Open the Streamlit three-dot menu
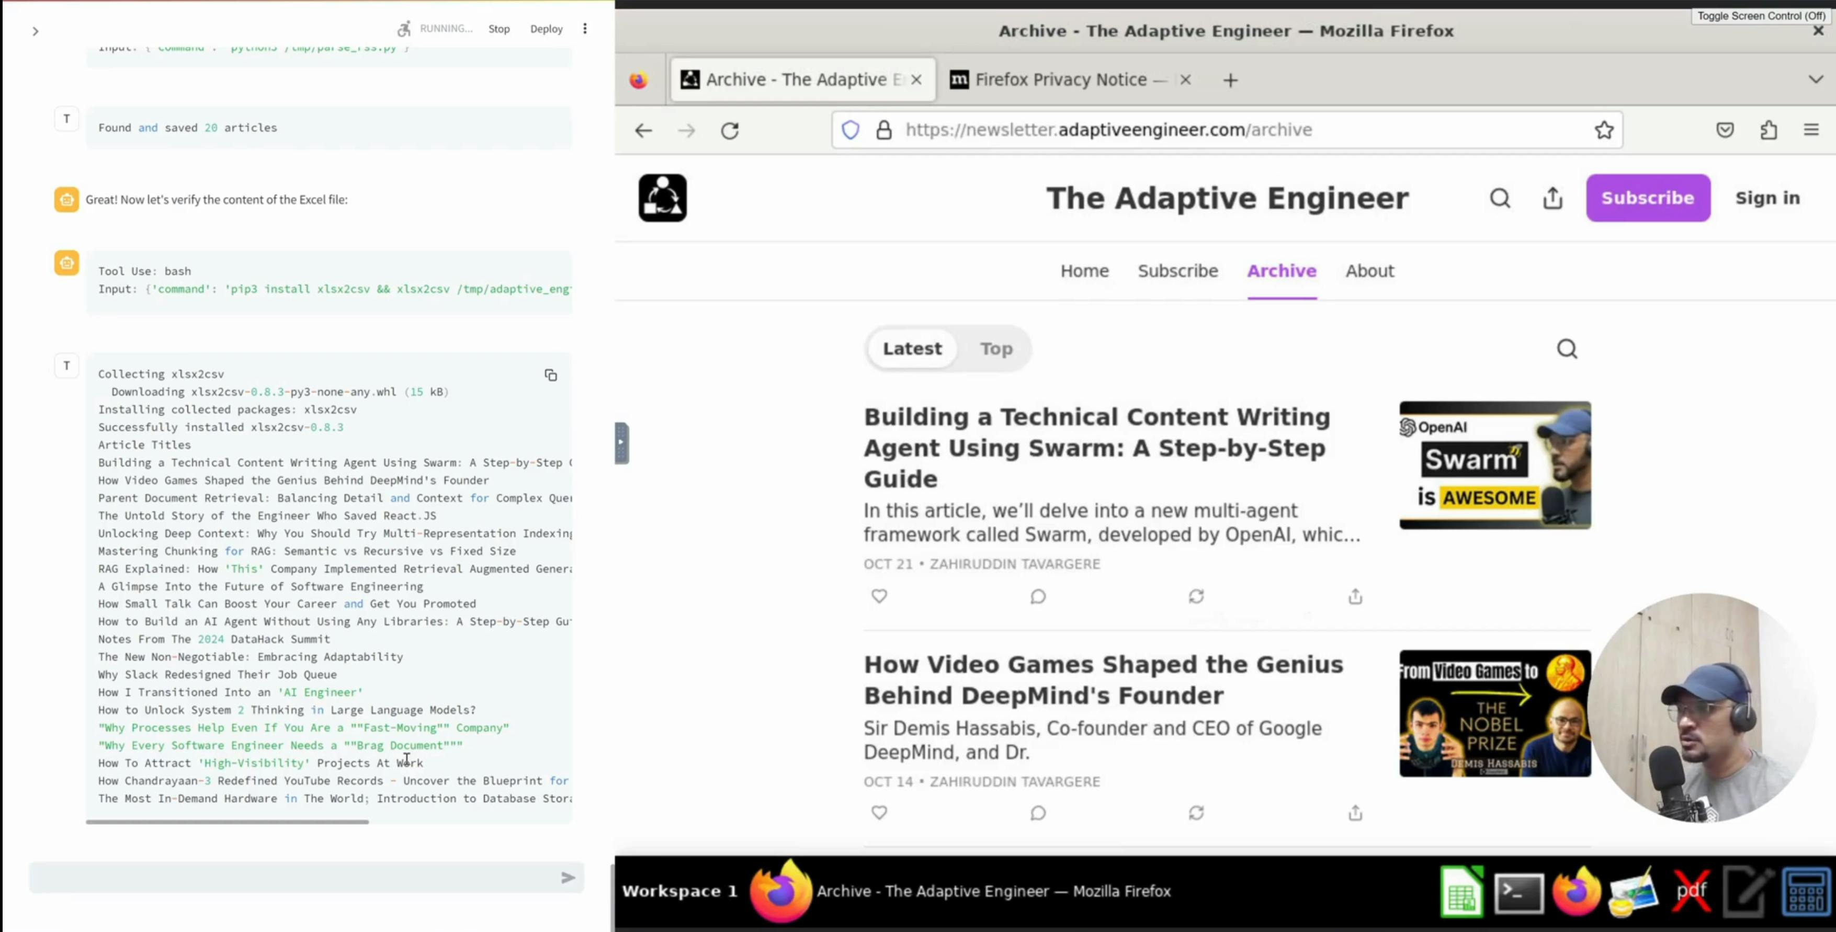1836x932 pixels. coord(584,28)
